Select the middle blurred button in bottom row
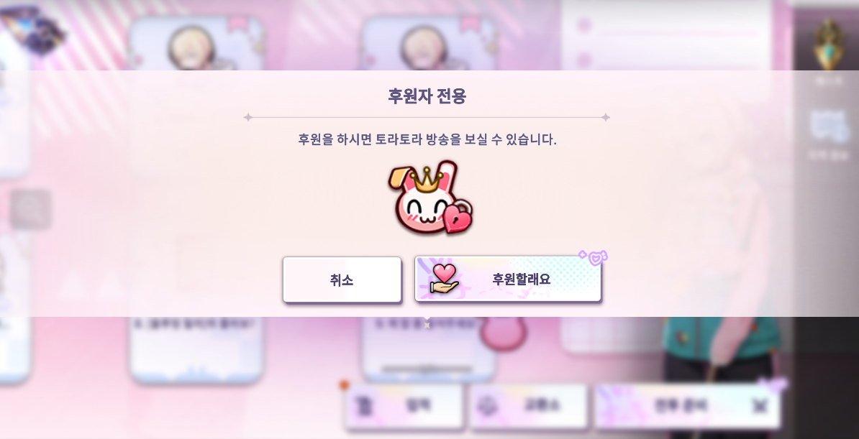Image resolution: width=859 pixels, height=439 pixels. [528, 406]
